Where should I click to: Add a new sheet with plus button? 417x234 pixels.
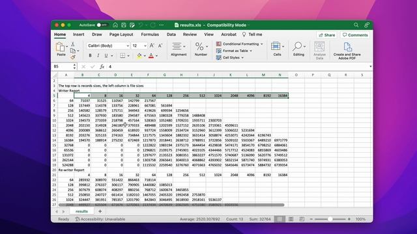click(x=100, y=211)
